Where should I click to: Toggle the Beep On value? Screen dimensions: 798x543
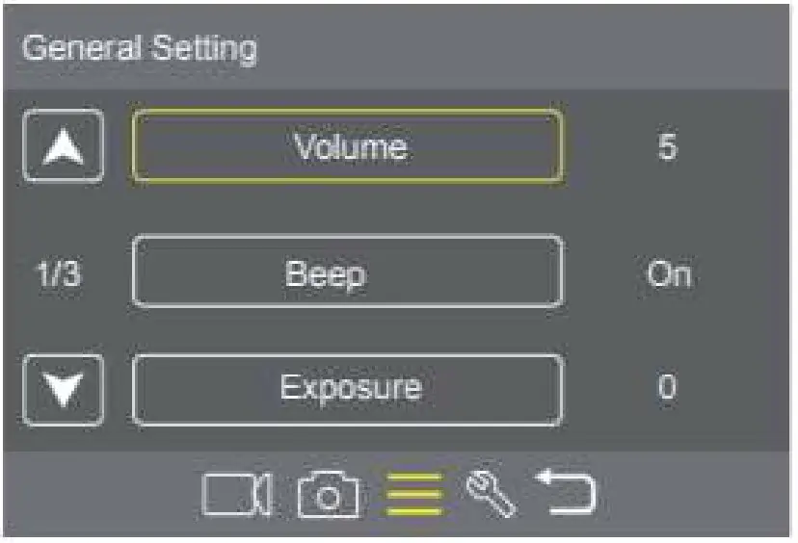pyautogui.click(x=668, y=273)
